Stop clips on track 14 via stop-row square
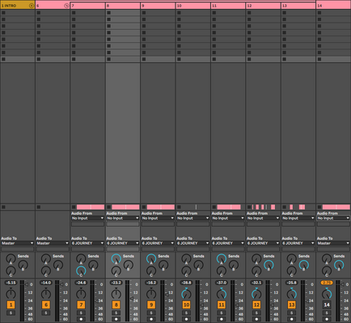Viewport: 351px width, 323px height. [x=319, y=207]
